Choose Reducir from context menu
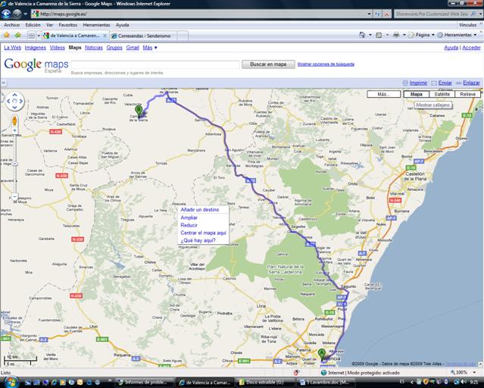 pos(189,225)
